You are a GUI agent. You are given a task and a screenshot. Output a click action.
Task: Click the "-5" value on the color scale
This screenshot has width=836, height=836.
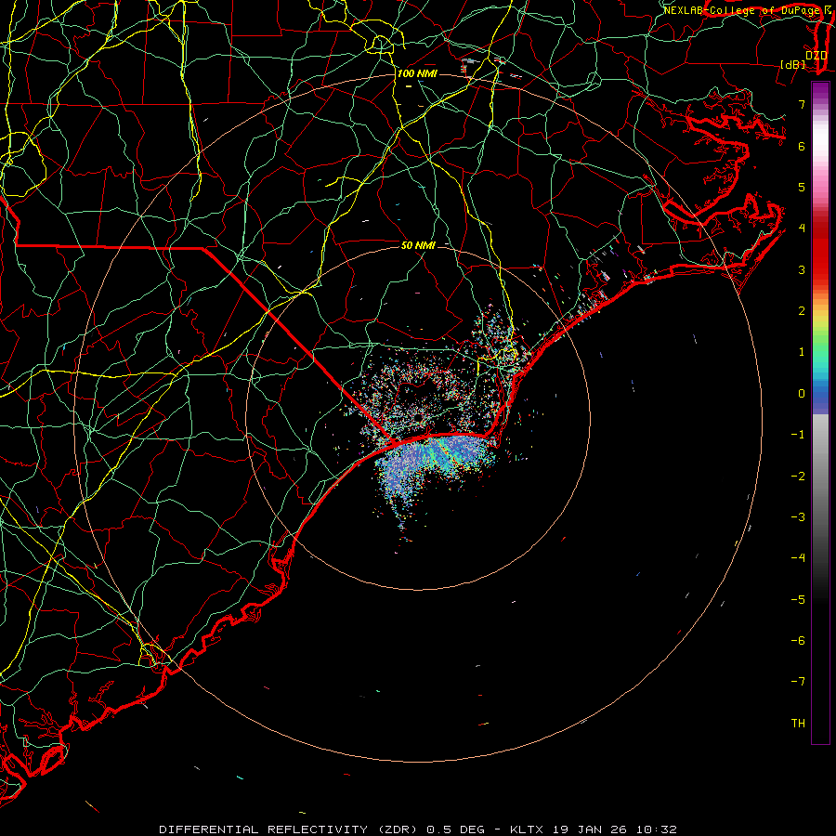(798, 600)
